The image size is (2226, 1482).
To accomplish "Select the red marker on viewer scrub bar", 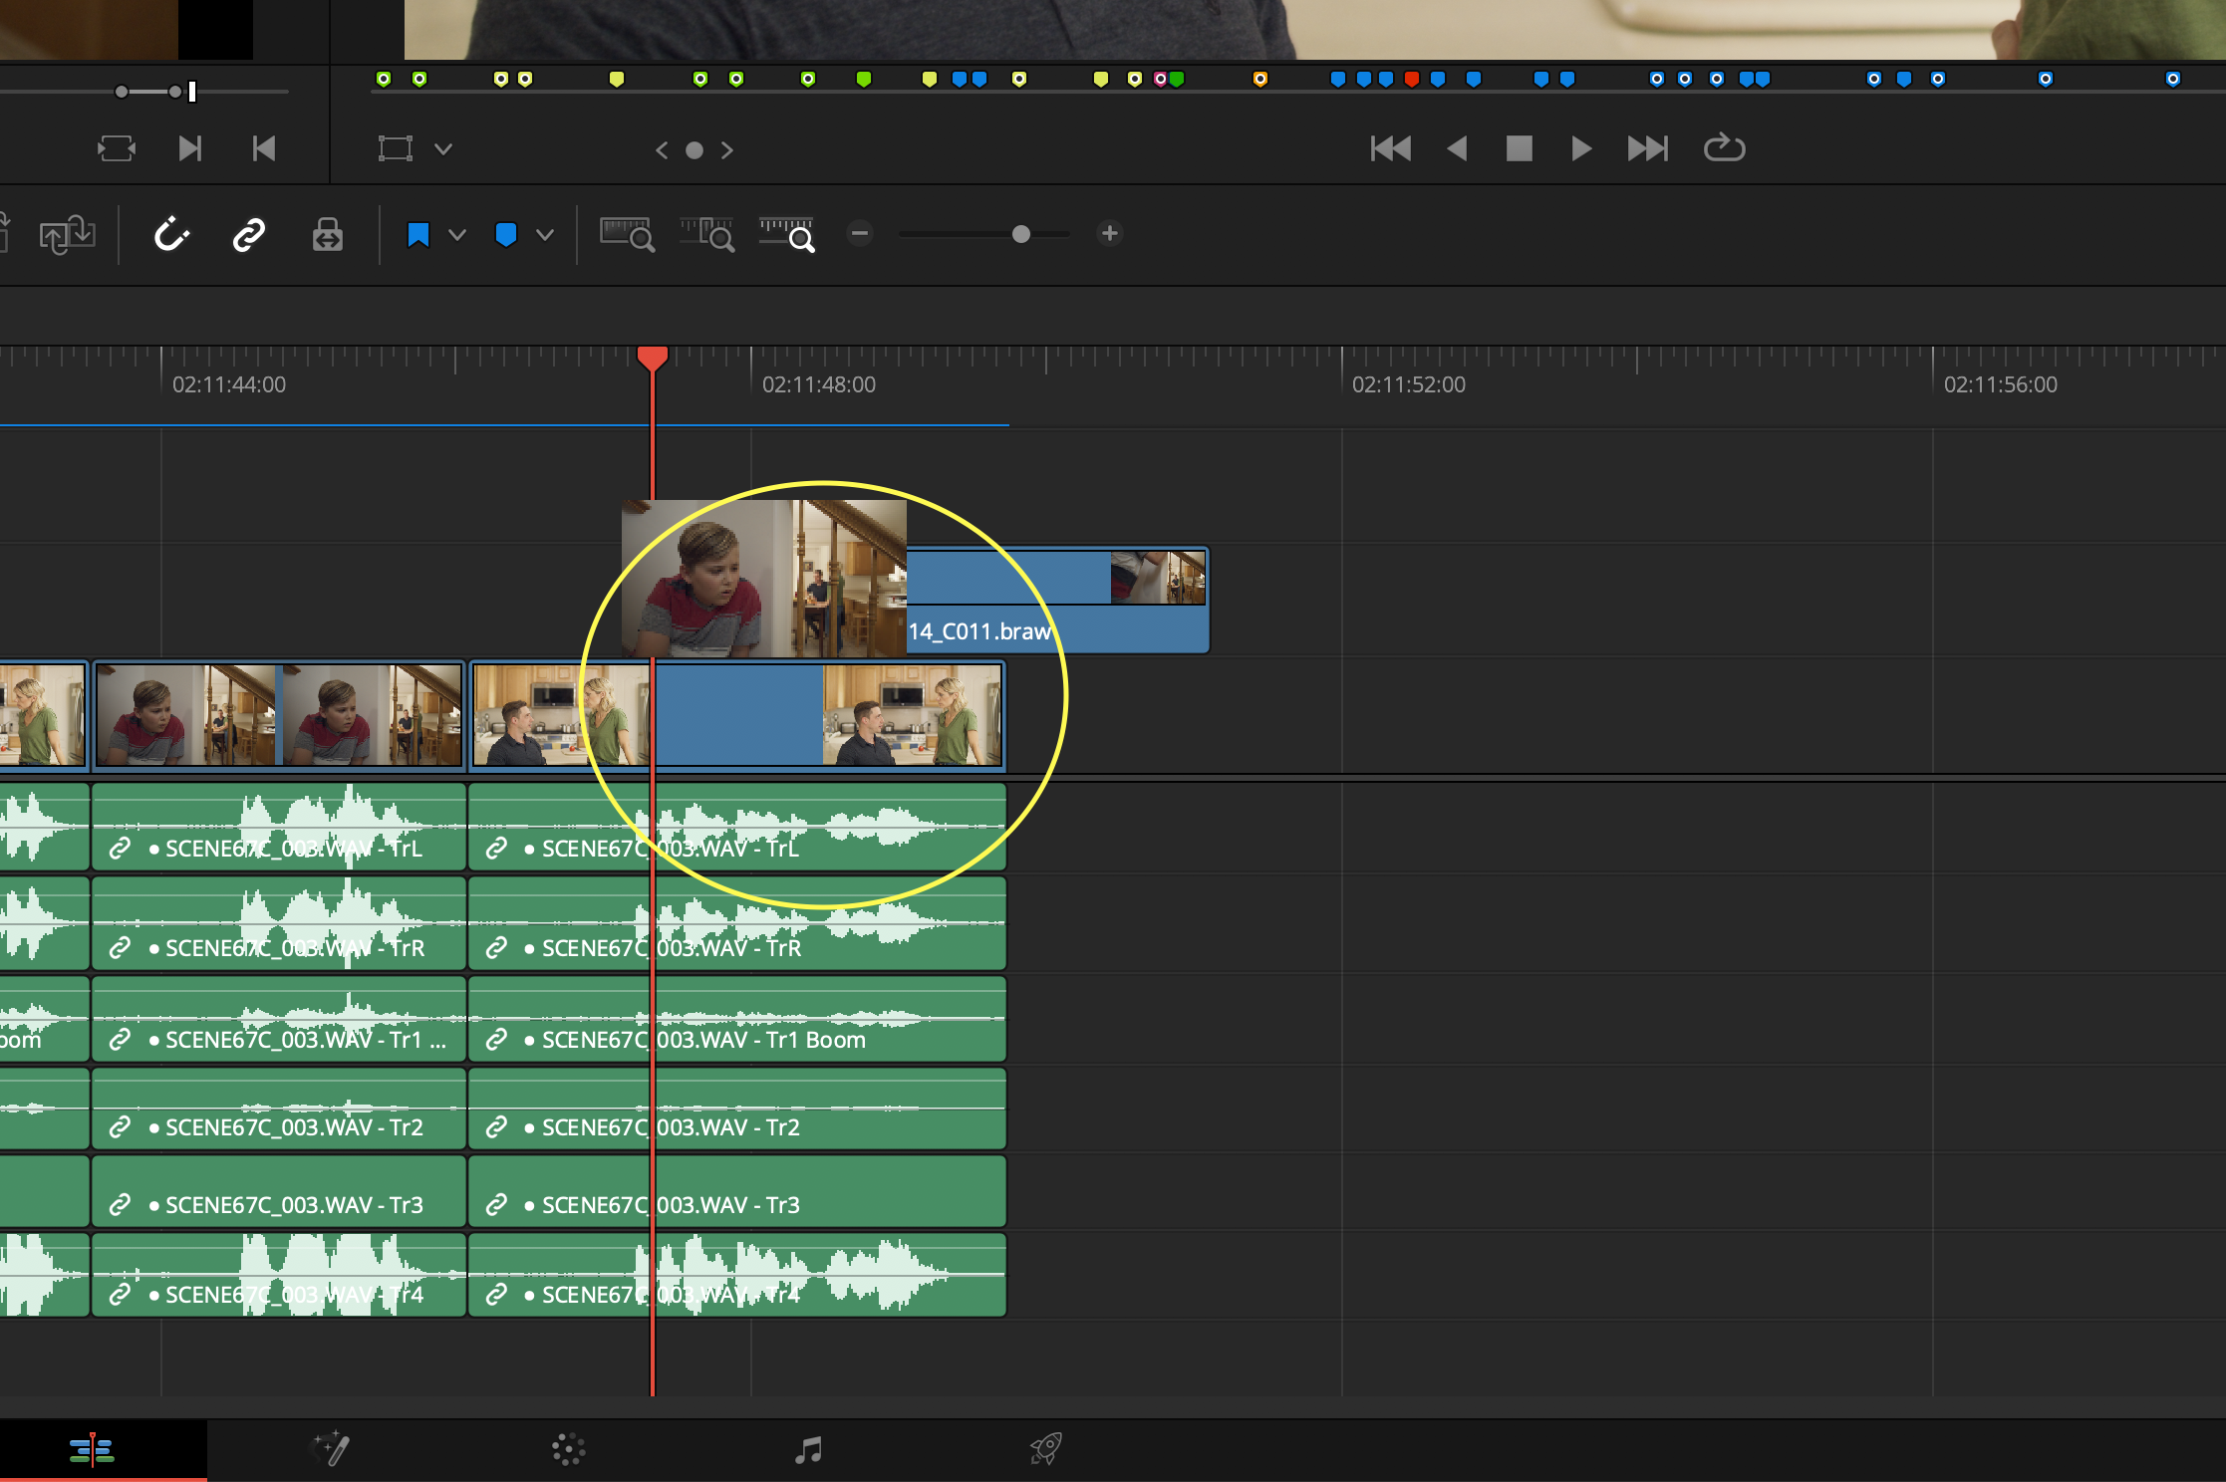I will (x=1412, y=79).
